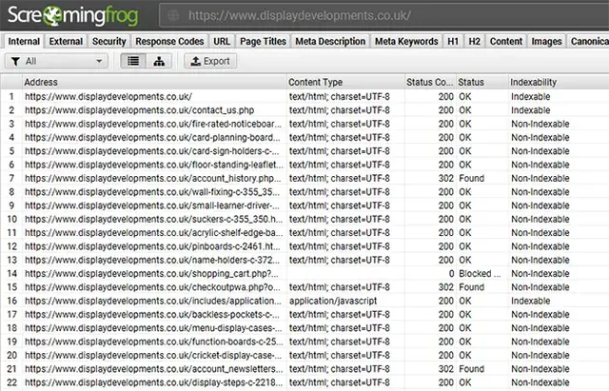
Task: Select the H1 tab
Action: coord(453,41)
